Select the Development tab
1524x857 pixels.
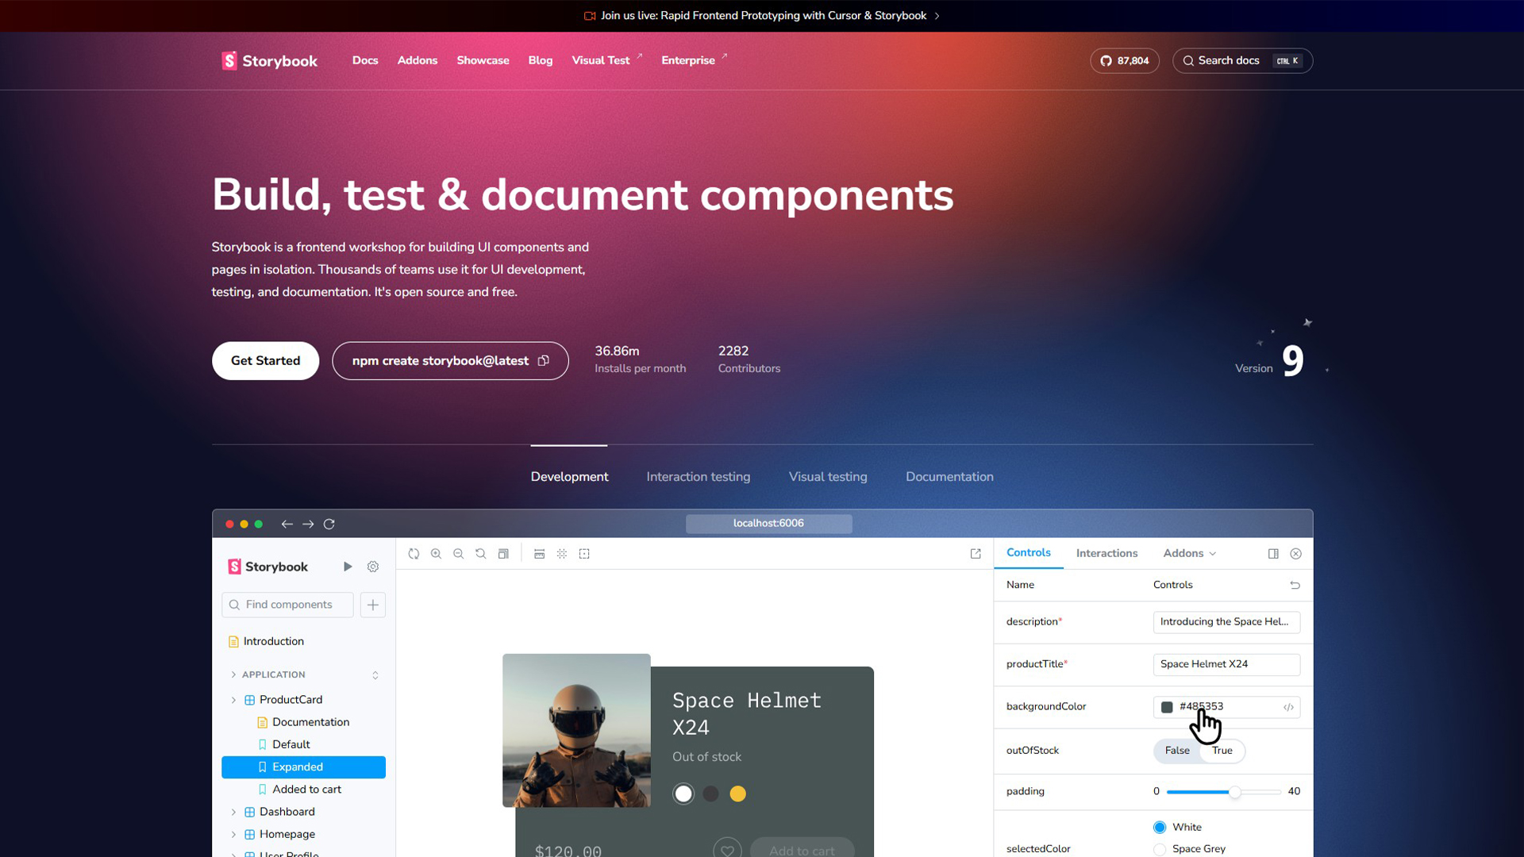(x=569, y=477)
